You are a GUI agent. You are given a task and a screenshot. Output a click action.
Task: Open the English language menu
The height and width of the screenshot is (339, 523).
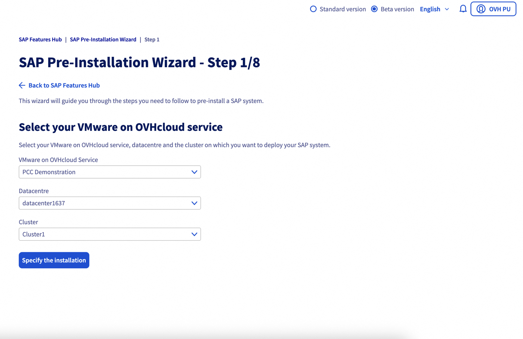click(x=430, y=9)
